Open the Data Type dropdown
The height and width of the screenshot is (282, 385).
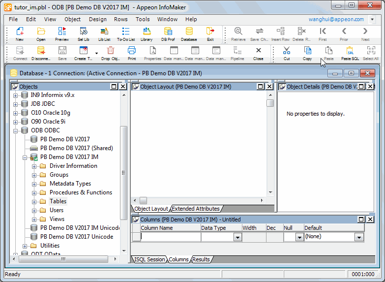pyautogui.click(x=237, y=237)
